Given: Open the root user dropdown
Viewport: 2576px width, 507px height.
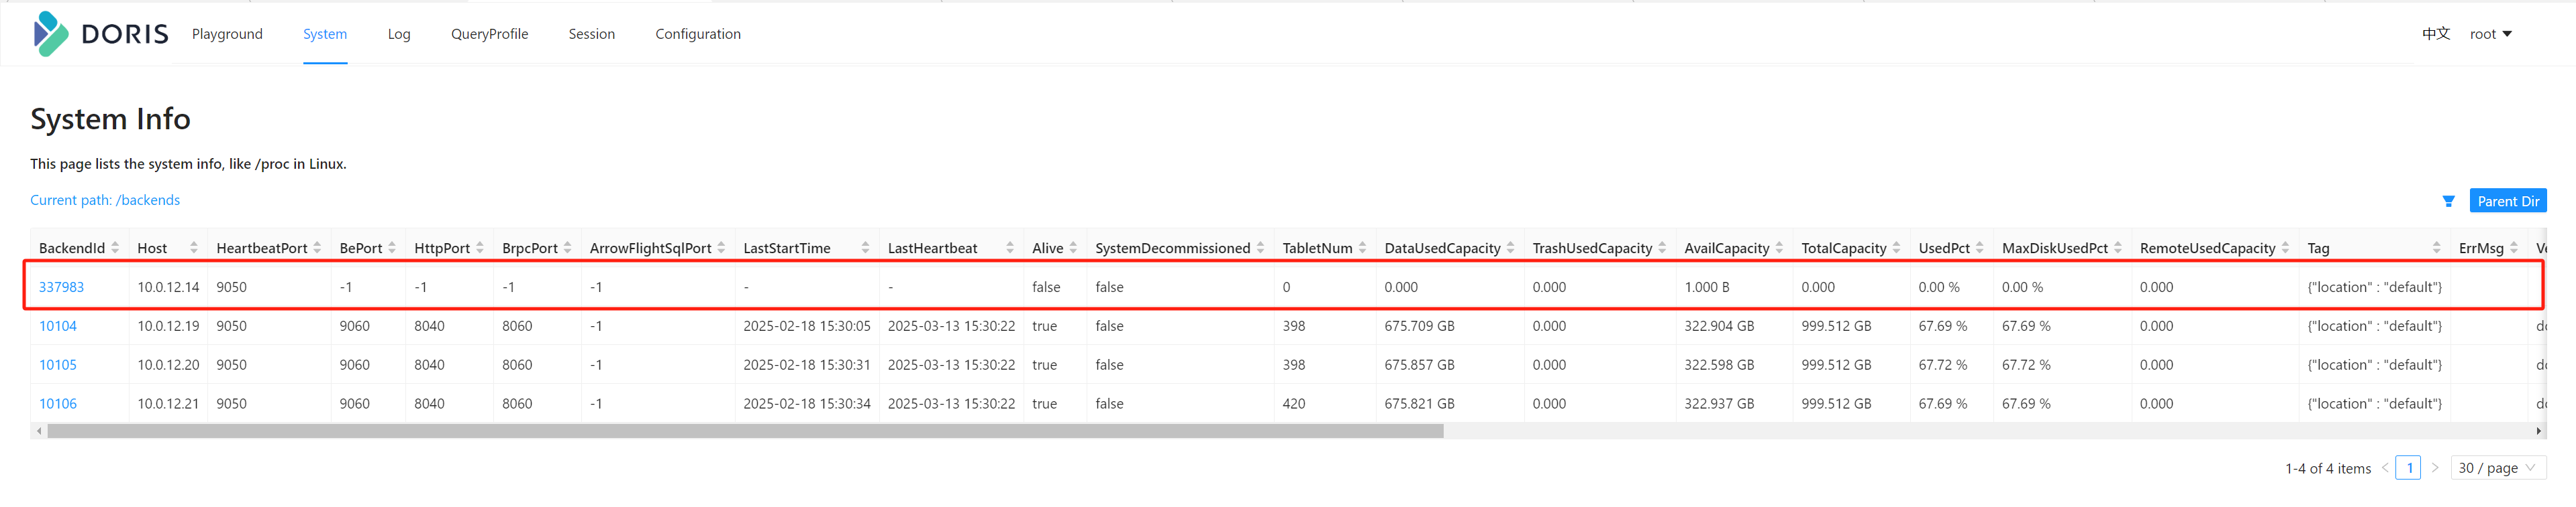Looking at the screenshot, I should point(2490,34).
